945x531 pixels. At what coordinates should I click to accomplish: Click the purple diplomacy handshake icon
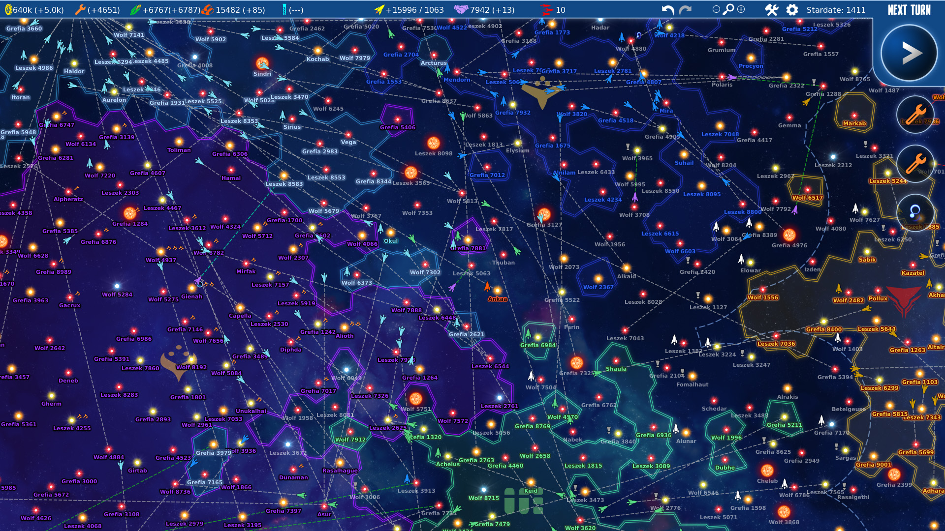tap(460, 9)
